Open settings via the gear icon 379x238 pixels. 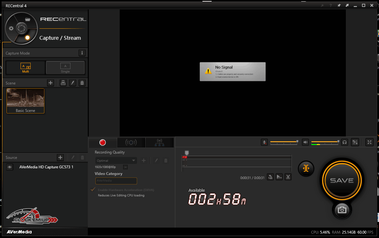[x=11, y=28]
